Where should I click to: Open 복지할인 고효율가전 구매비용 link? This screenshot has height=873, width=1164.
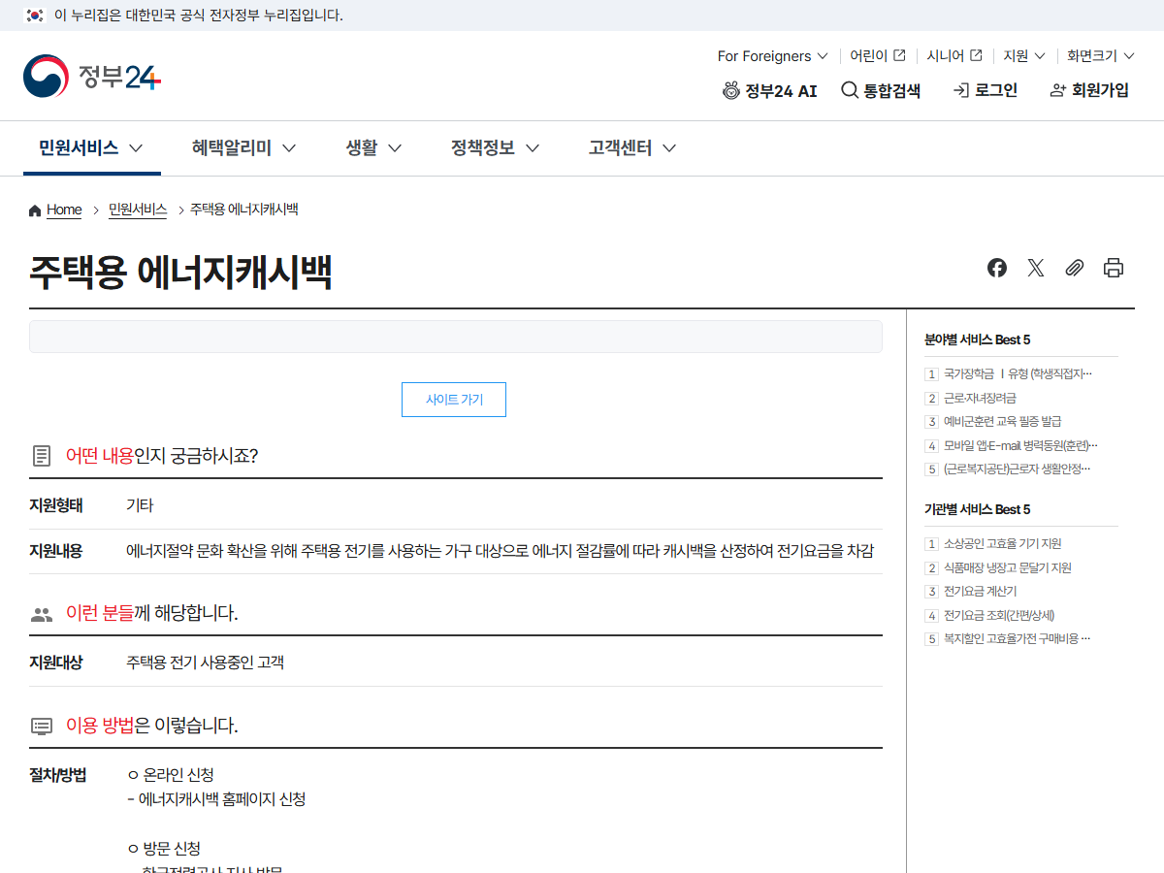tap(1018, 638)
